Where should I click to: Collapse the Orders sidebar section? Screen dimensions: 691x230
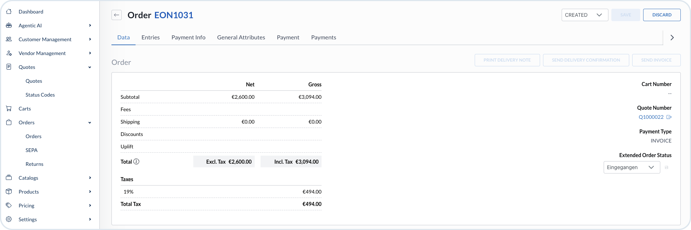pyautogui.click(x=90, y=123)
